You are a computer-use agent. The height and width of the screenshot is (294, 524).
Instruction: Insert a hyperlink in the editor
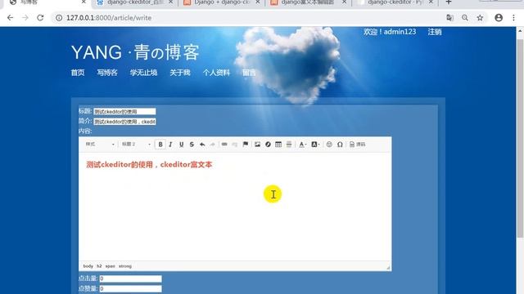224,145
